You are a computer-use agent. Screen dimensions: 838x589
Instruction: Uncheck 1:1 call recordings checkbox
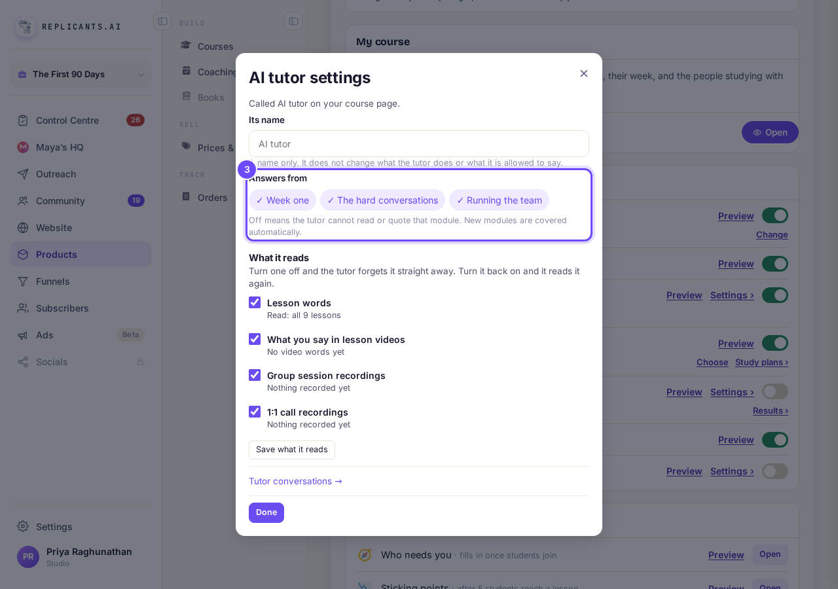pyautogui.click(x=255, y=412)
